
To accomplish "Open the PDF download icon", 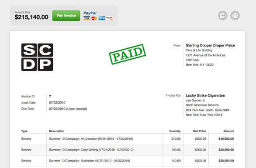I will (x=223, y=16).
